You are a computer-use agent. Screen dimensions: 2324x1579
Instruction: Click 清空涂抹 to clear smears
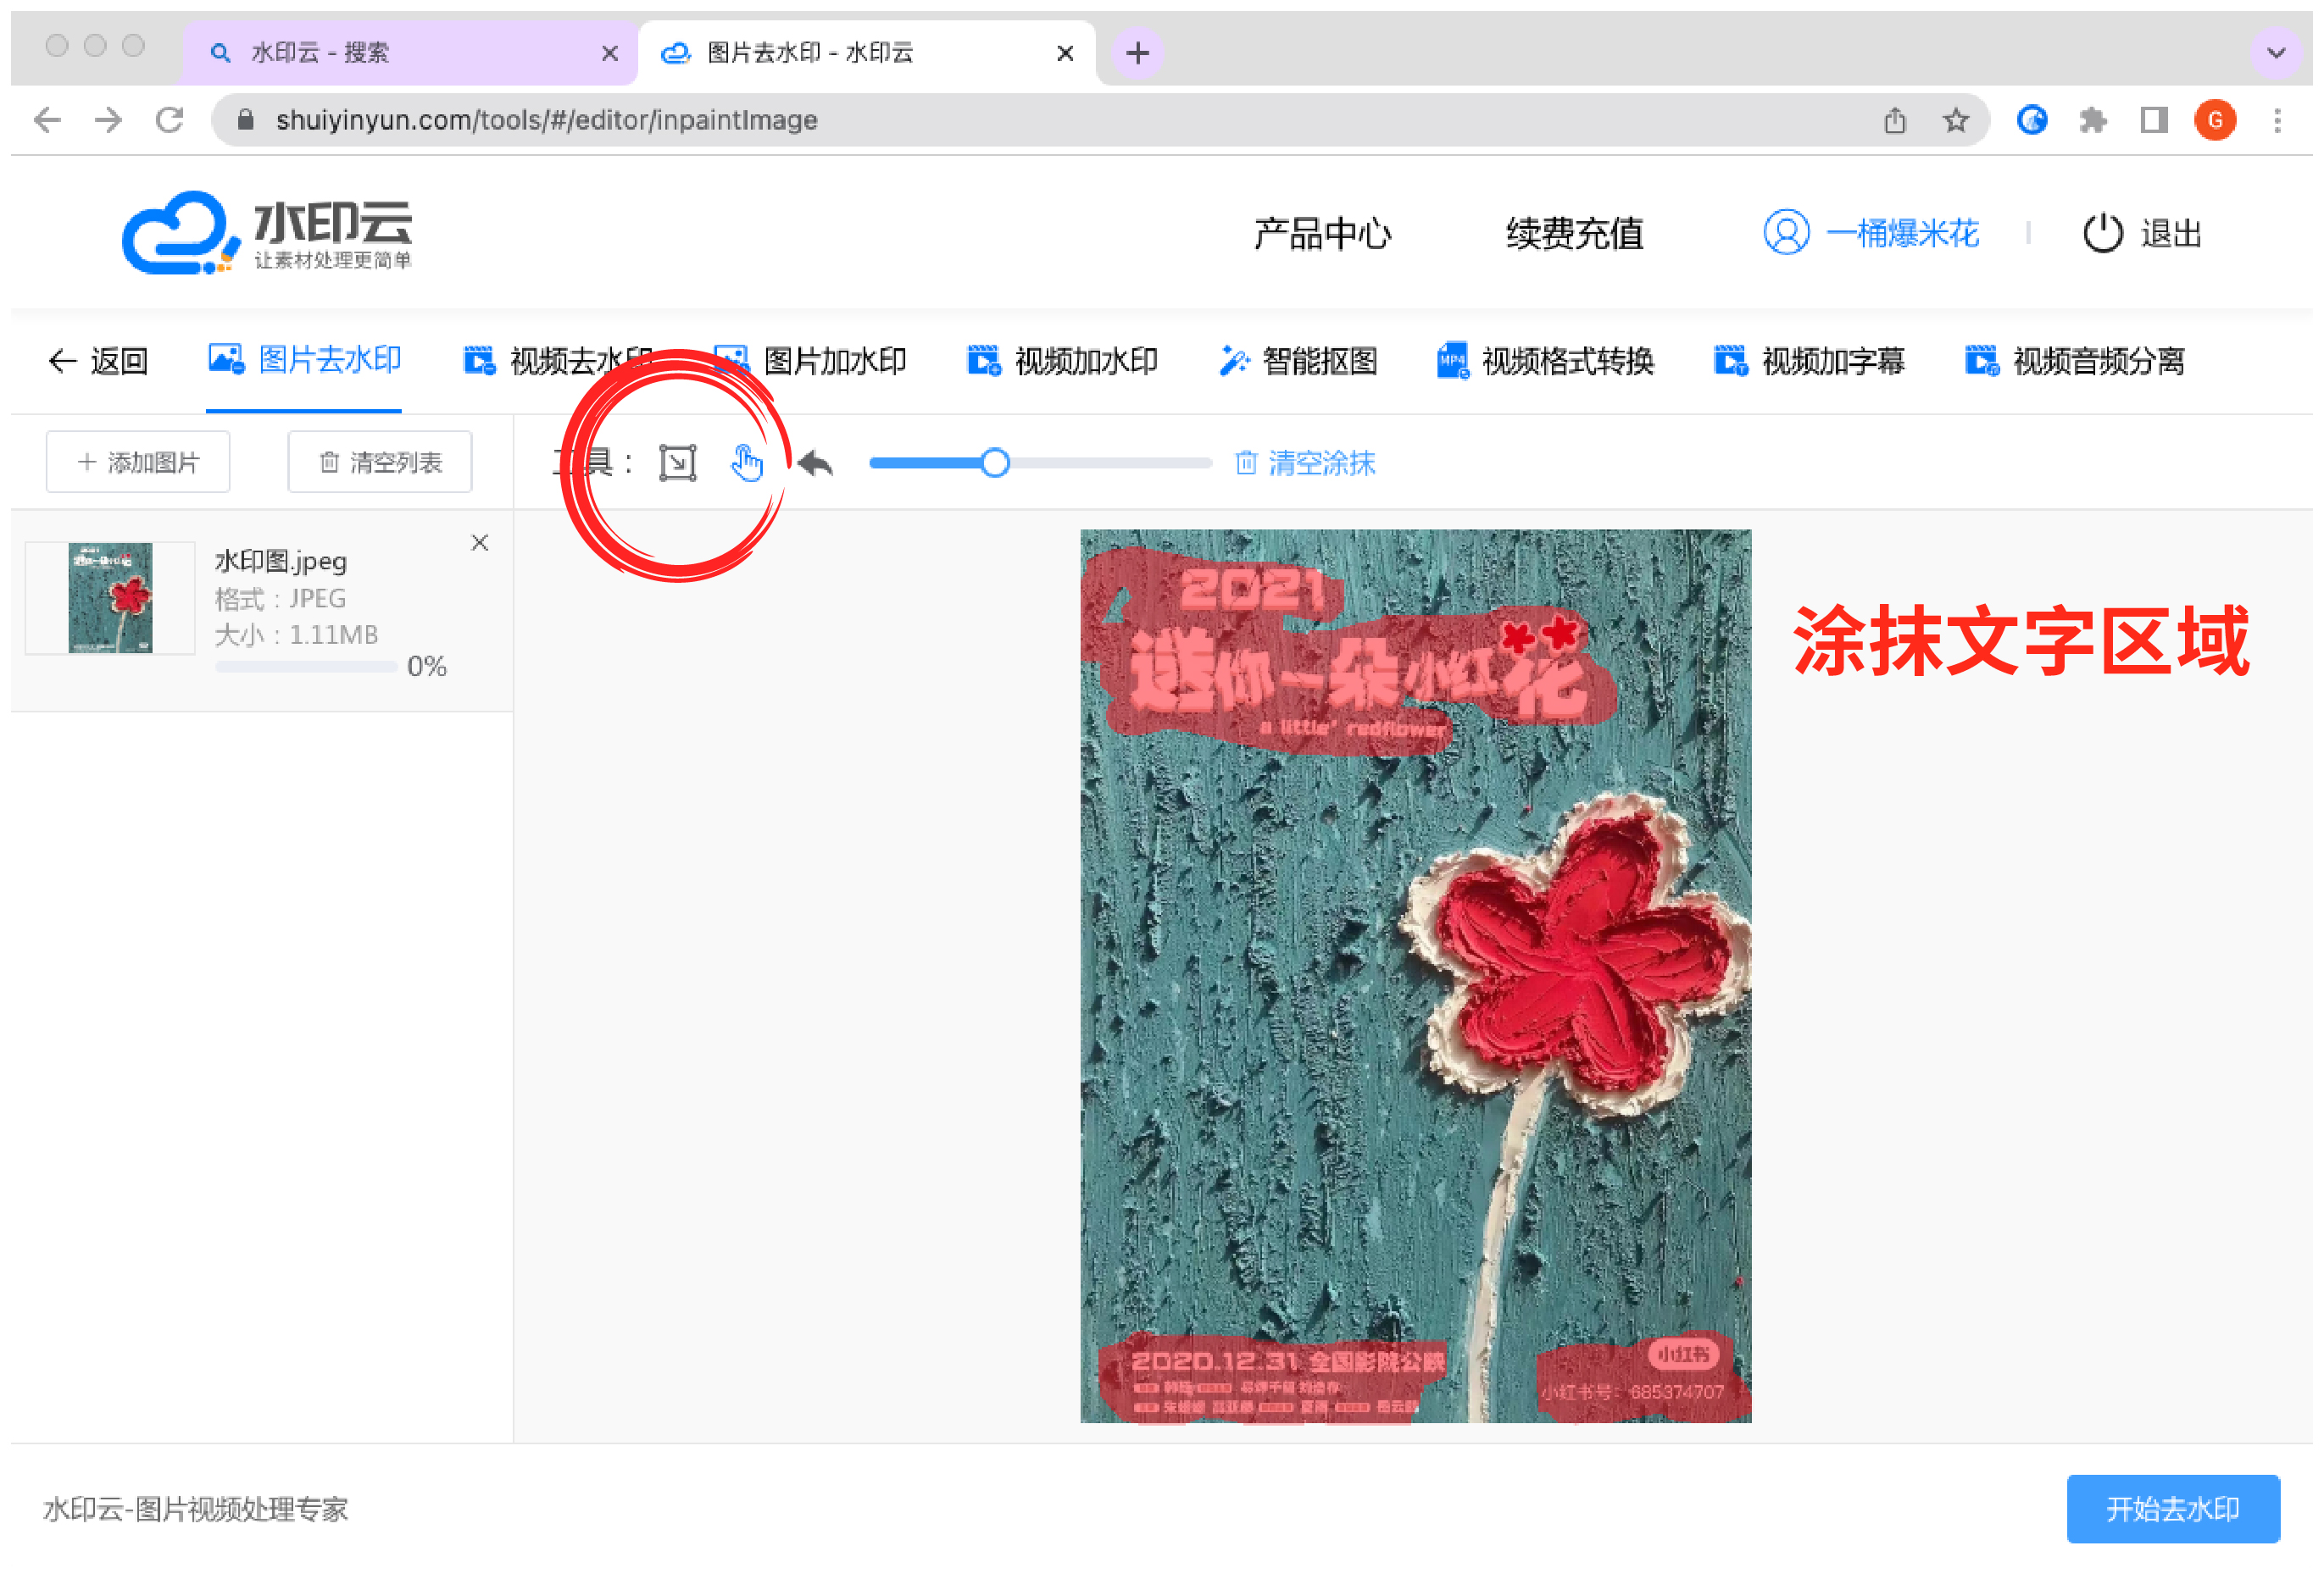tap(1305, 463)
